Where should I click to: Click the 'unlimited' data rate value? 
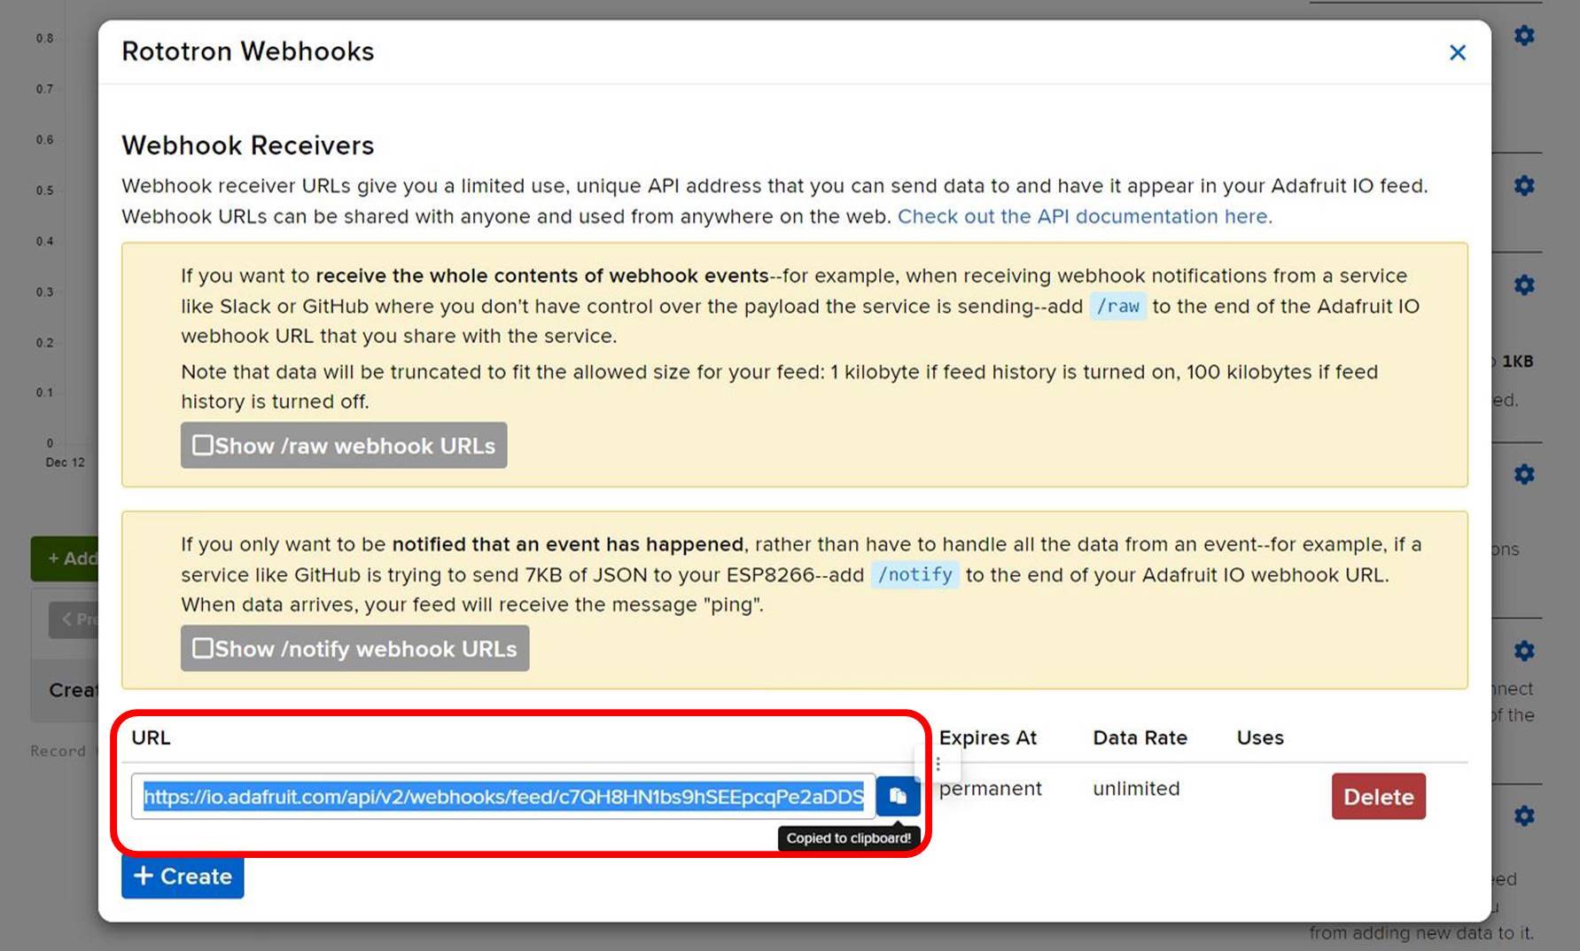tap(1136, 788)
